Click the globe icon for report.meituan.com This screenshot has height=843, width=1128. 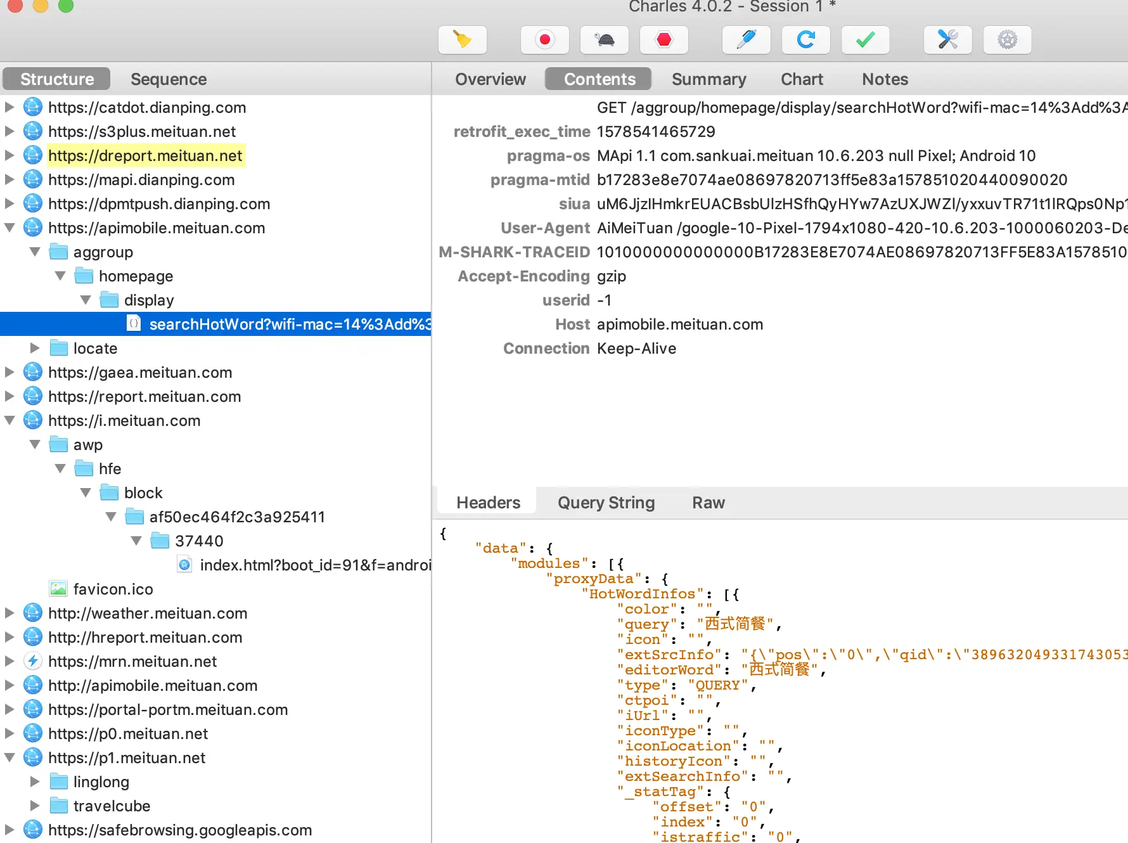click(x=33, y=396)
